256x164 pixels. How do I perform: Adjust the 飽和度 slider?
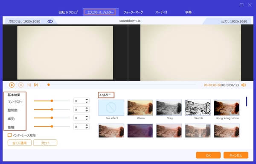tap(52, 109)
